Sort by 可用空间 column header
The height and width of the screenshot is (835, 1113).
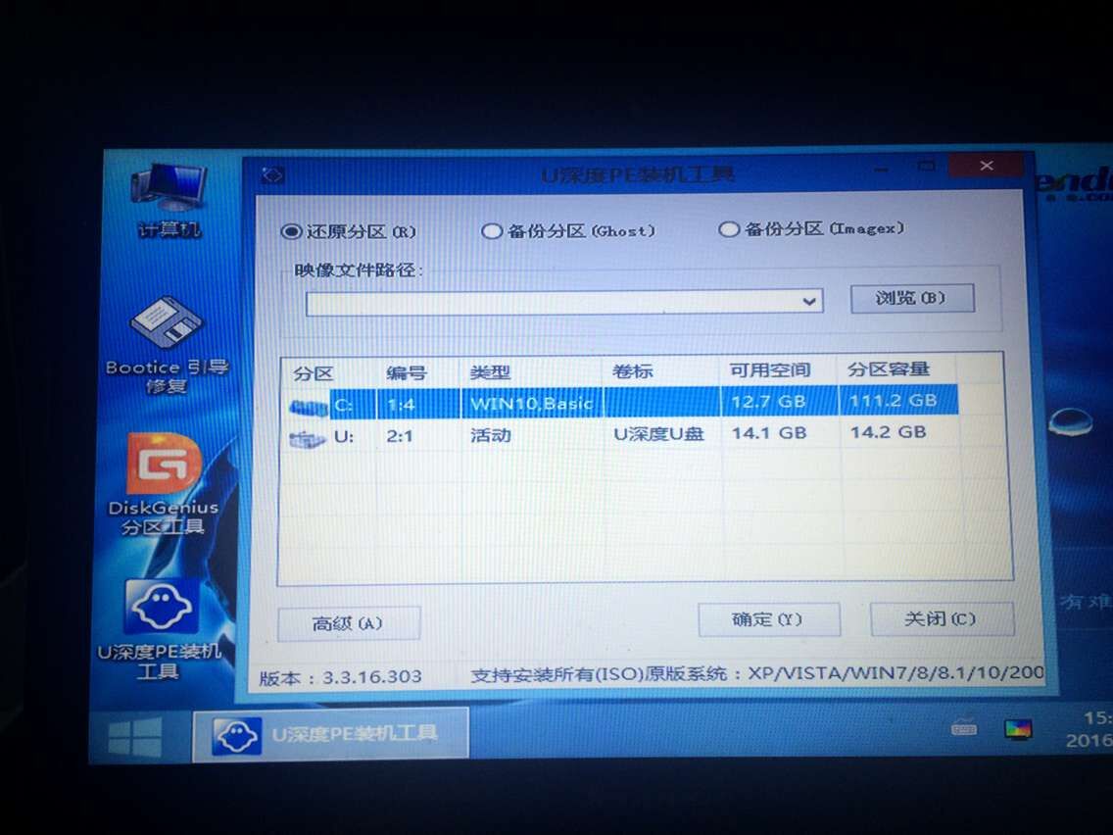coord(770,369)
